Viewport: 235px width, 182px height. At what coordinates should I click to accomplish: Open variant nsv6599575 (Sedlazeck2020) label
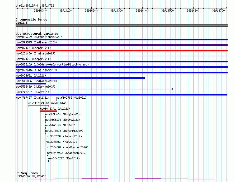[x=36, y=42]
